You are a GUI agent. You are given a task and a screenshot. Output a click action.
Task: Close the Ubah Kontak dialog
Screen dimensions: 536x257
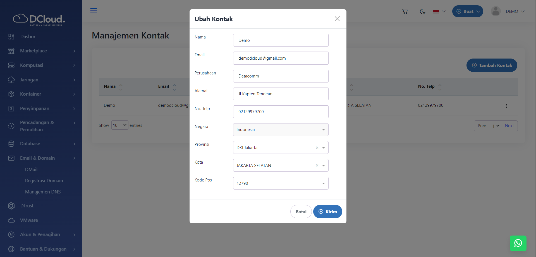(x=337, y=19)
